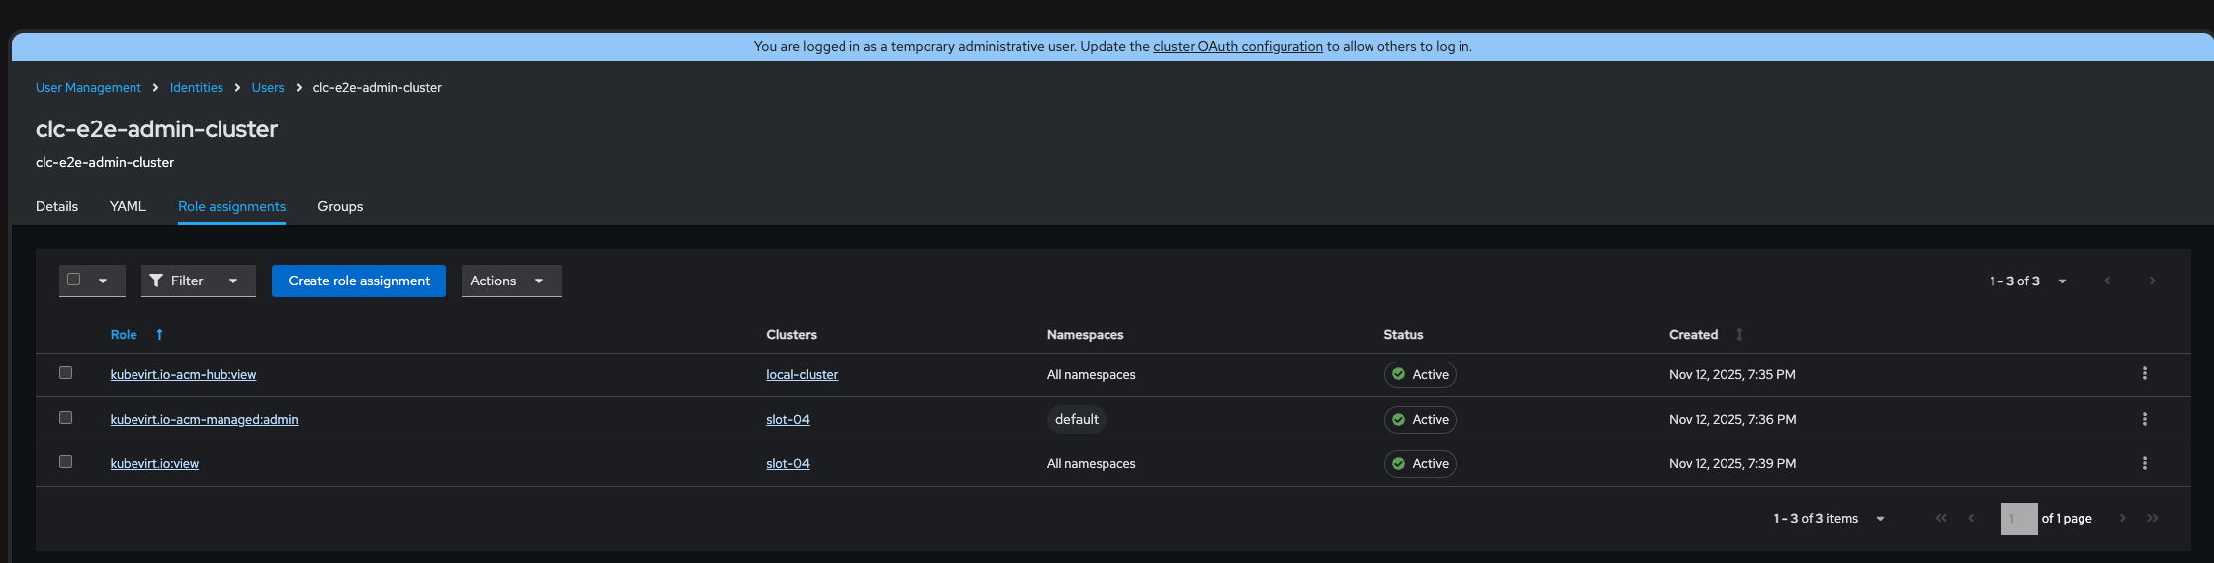This screenshot has height=563, width=2214.
Task: Click the page number input field
Action: click(2018, 519)
